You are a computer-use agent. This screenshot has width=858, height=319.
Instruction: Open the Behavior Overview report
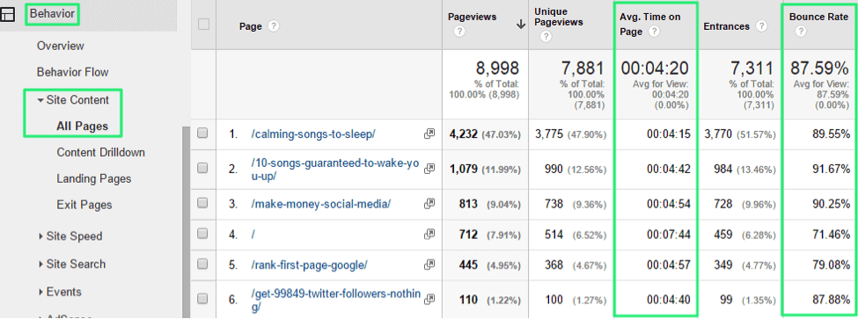[60, 46]
